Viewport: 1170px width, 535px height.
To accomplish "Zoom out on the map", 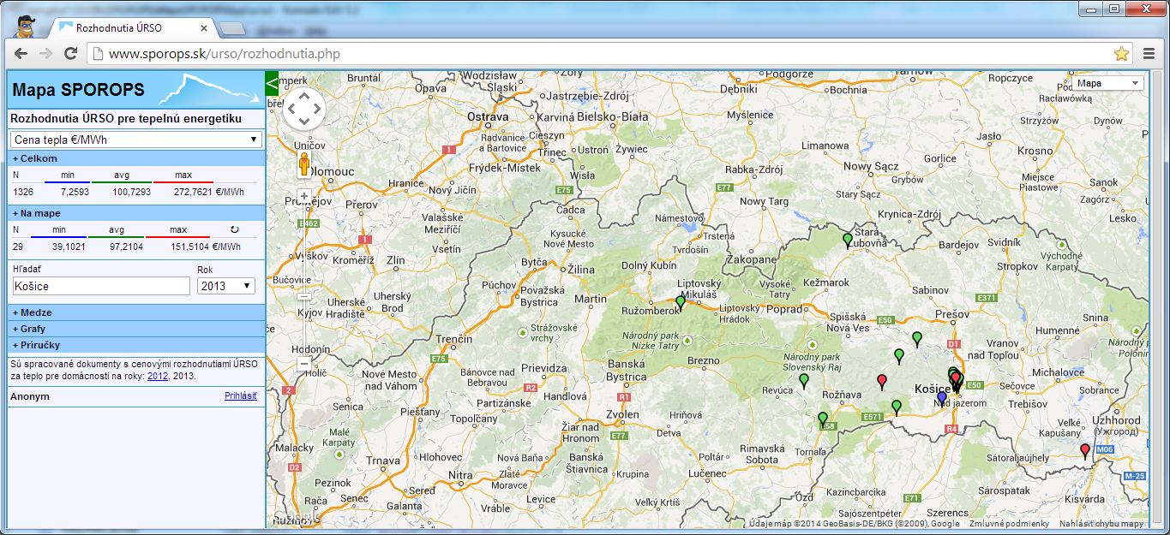I will tap(303, 364).
